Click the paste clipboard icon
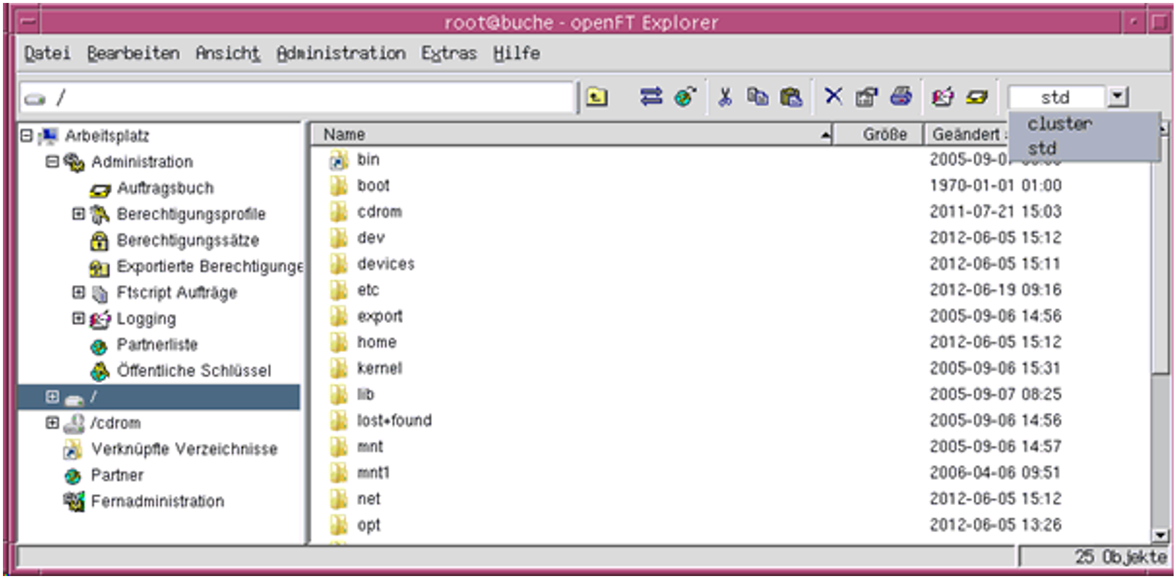1176x579 pixels. [791, 96]
